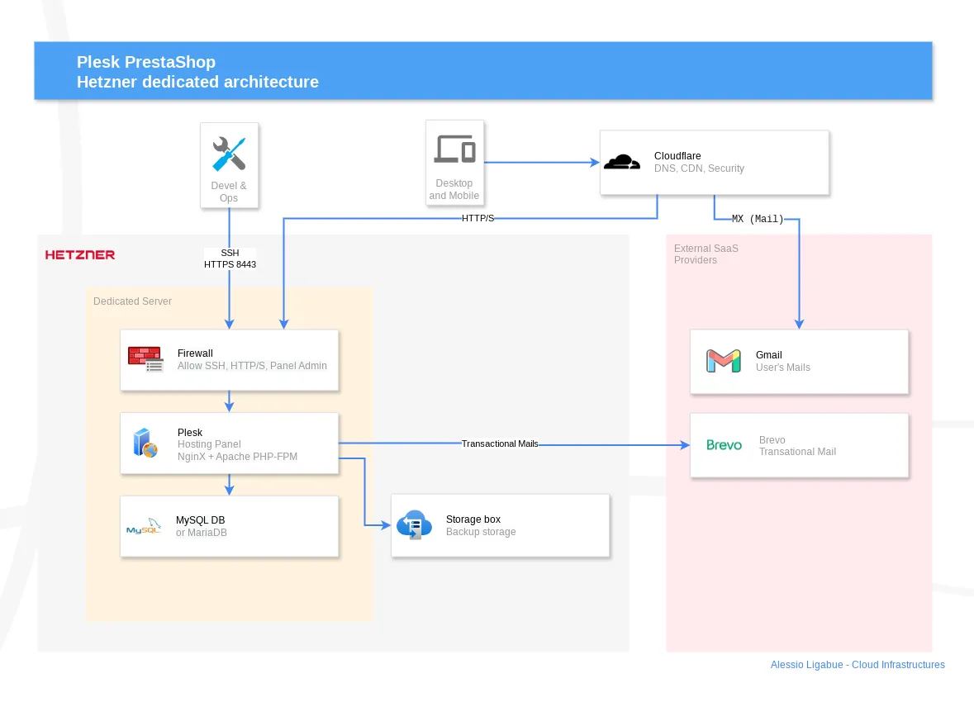Click the "Cloudflare" box title
The image size is (974, 702).
point(677,156)
